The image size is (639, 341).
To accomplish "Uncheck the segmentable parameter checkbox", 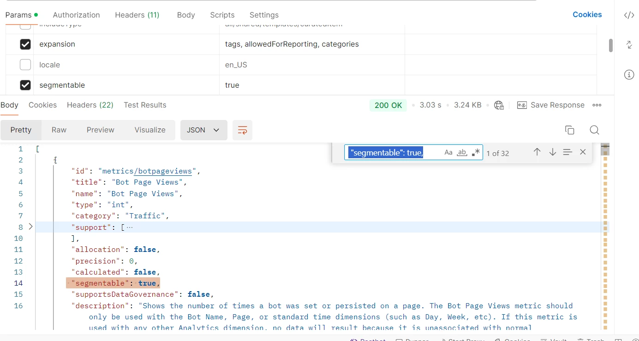I will coord(25,85).
